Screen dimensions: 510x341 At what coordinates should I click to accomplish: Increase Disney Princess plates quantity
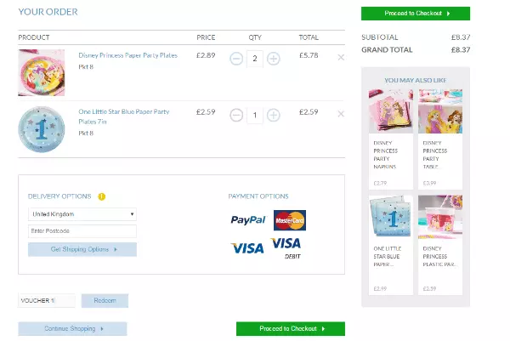[274, 59]
